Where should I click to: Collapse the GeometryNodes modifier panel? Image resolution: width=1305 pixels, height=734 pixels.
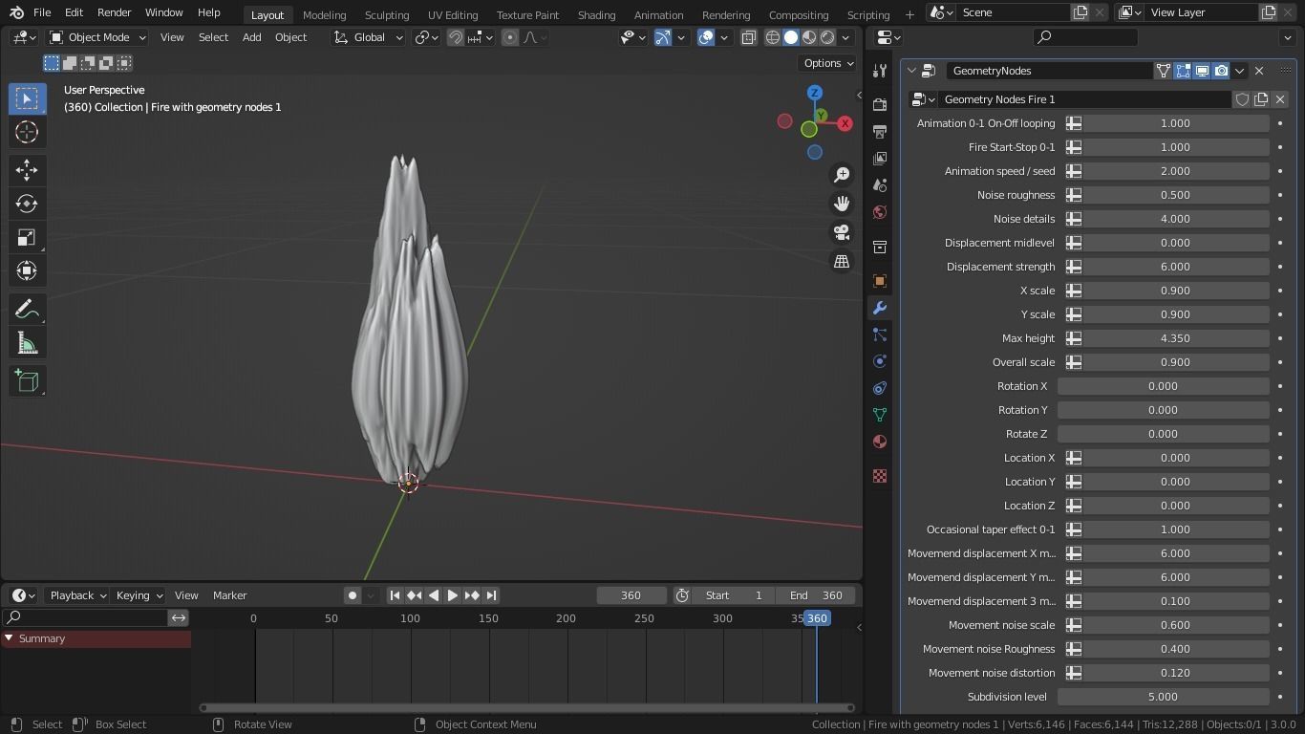[911, 71]
